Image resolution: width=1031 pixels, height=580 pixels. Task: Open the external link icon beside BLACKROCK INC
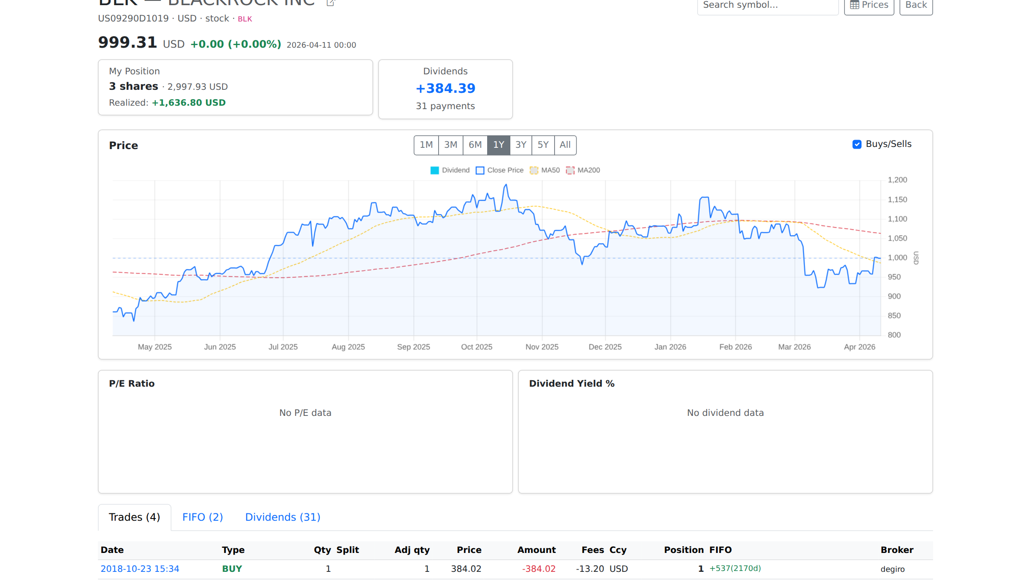[x=330, y=3]
